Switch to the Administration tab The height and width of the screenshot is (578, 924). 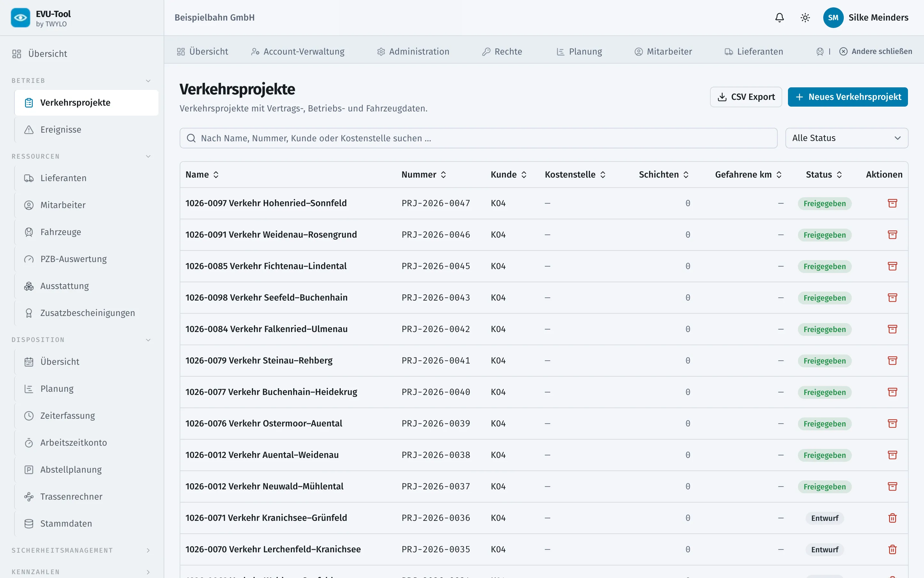click(x=413, y=52)
